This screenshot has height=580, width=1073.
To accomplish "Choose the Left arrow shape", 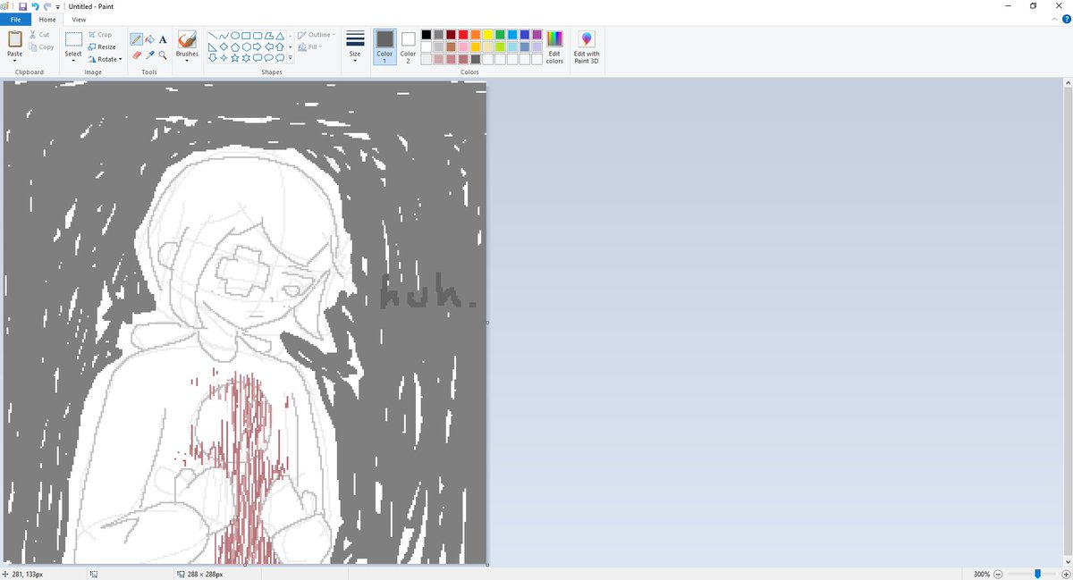I will point(269,46).
